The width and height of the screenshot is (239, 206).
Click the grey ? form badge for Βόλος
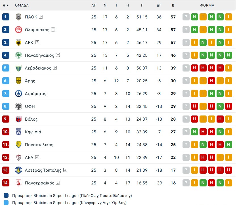[186, 119]
